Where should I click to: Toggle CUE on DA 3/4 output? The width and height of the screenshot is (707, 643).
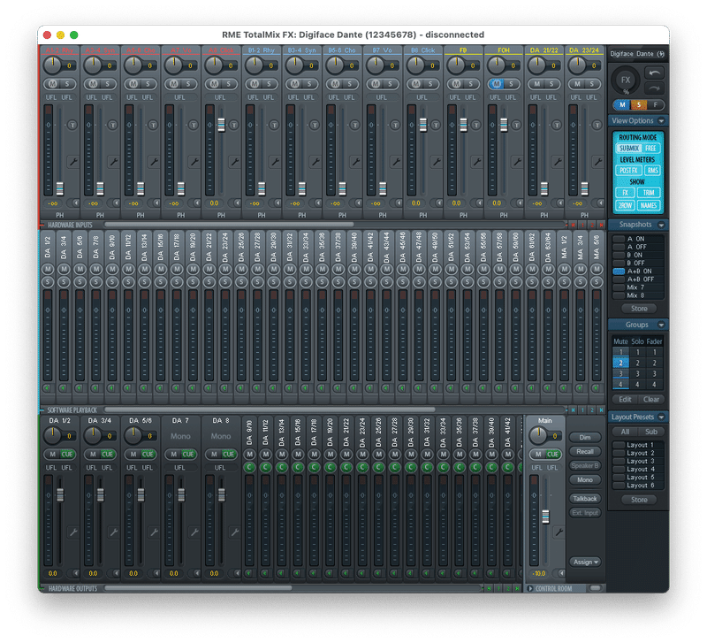point(107,455)
